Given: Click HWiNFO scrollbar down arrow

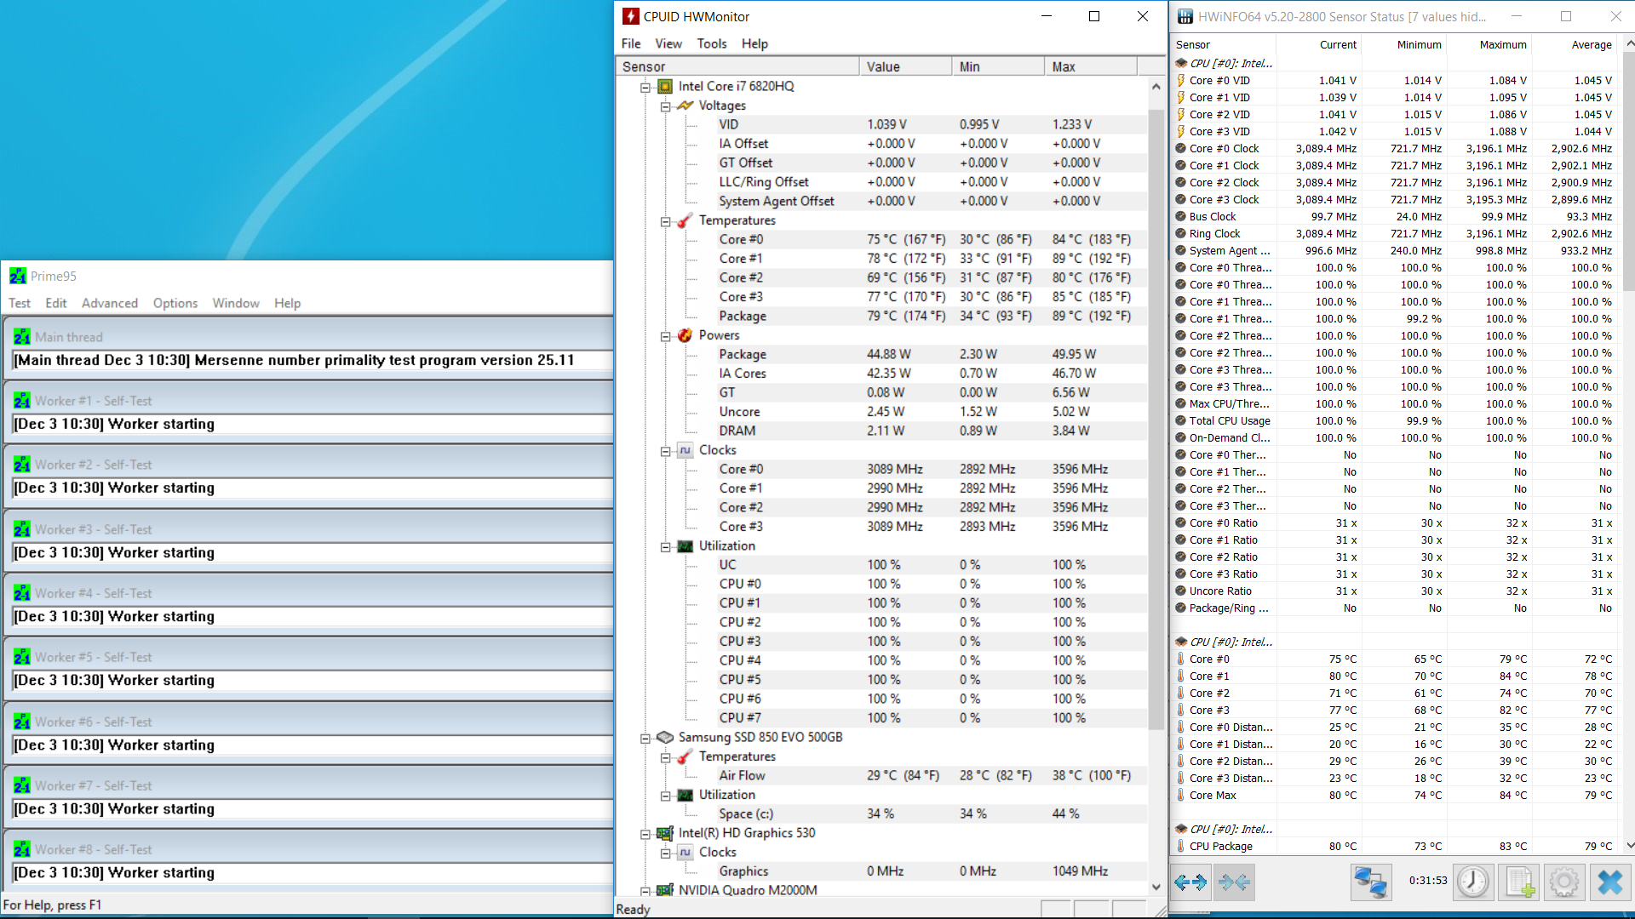Looking at the screenshot, I should click(x=1629, y=846).
